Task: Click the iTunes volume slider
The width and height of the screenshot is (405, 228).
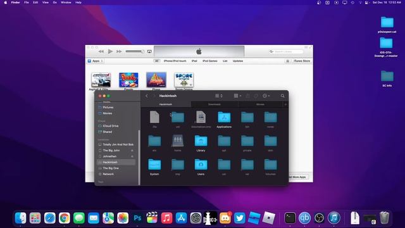Action: [135, 51]
